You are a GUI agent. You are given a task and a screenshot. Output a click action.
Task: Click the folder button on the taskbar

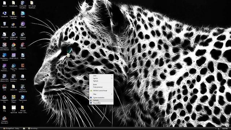pyautogui.click(x=24, y=129)
